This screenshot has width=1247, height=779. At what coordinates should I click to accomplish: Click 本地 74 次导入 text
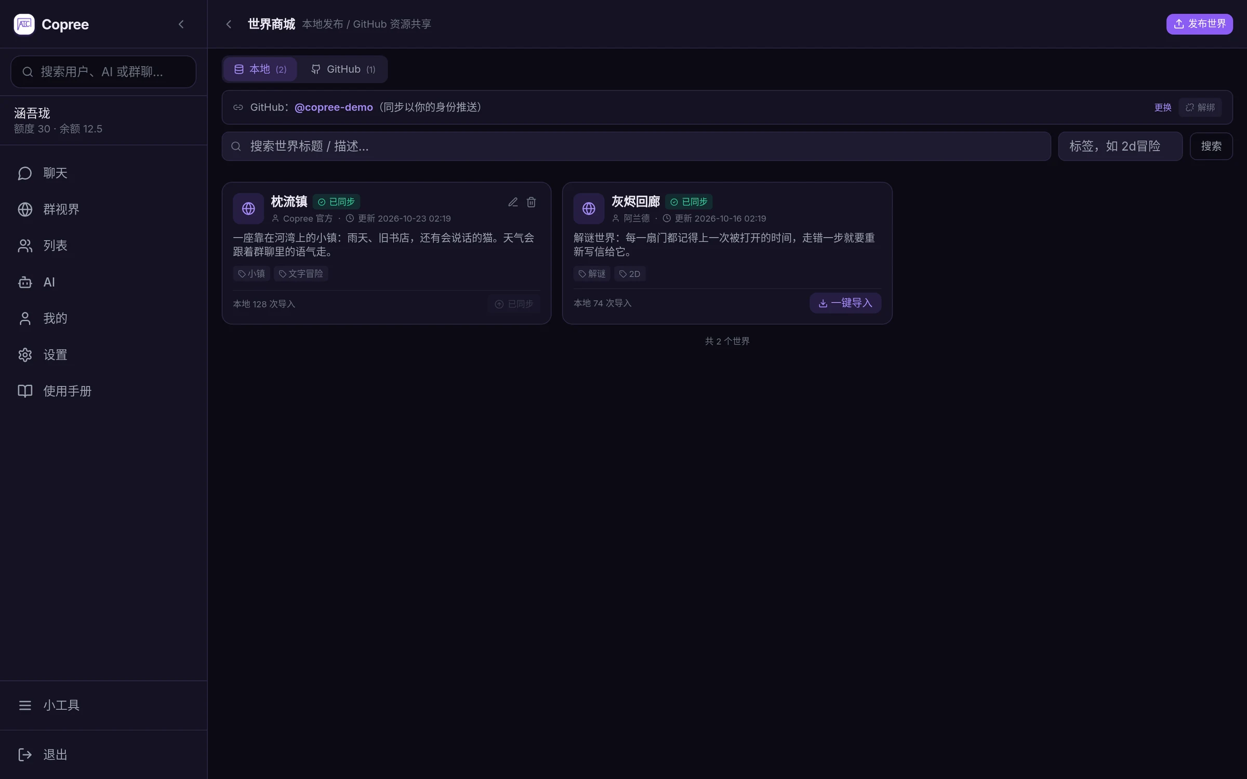click(603, 303)
